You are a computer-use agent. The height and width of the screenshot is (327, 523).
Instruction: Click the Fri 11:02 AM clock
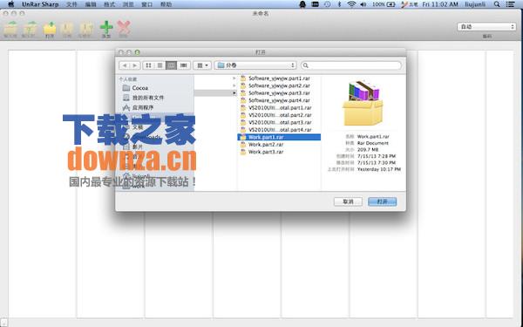coord(440,4)
